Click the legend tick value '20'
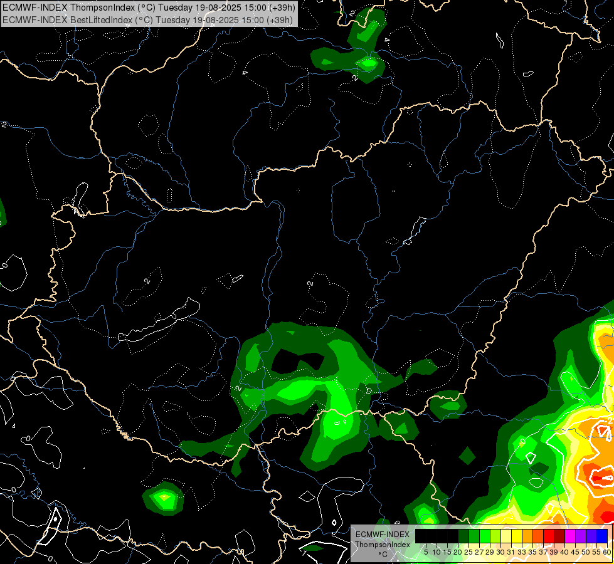Image resolution: width=614 pixels, height=564 pixels. [x=458, y=552]
